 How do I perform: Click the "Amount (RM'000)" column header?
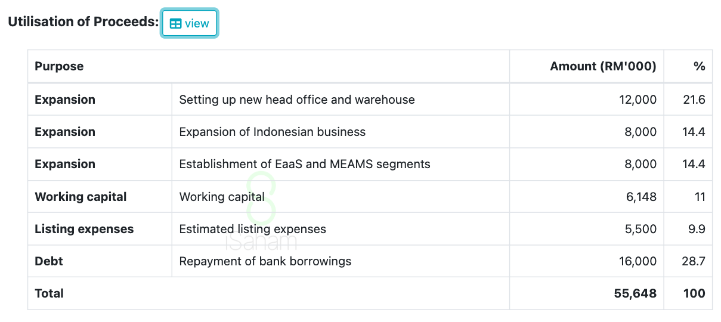click(603, 66)
